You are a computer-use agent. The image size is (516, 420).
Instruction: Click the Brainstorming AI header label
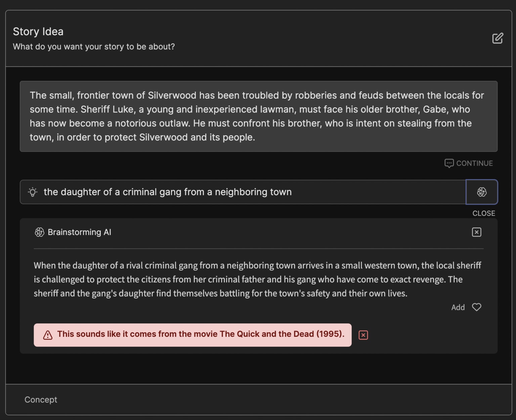79,232
